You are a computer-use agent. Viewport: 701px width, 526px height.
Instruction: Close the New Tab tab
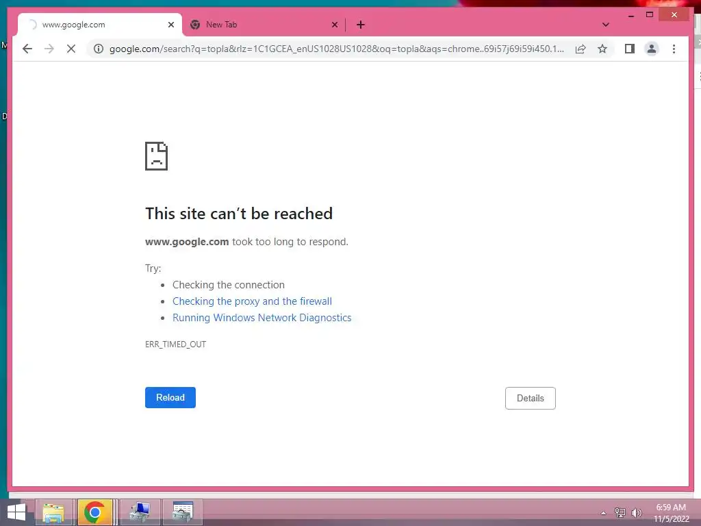coord(334,25)
